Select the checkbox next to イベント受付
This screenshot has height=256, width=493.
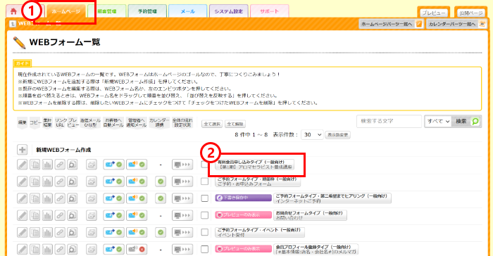pyautogui.click(x=205, y=232)
